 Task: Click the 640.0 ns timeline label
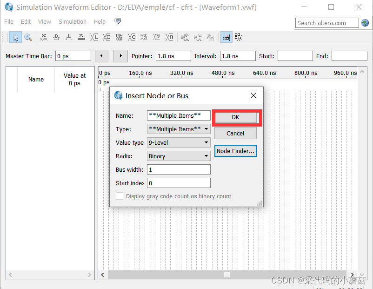coord(264,73)
